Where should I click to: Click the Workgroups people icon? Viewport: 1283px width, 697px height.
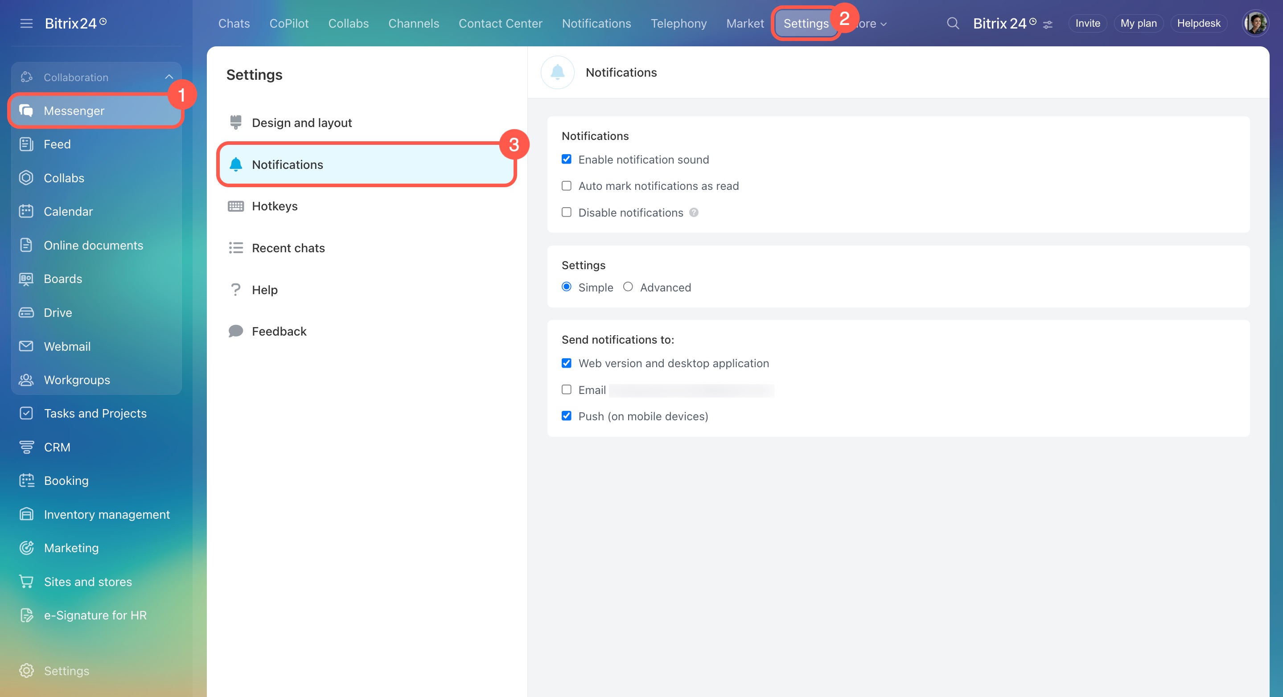click(x=26, y=380)
